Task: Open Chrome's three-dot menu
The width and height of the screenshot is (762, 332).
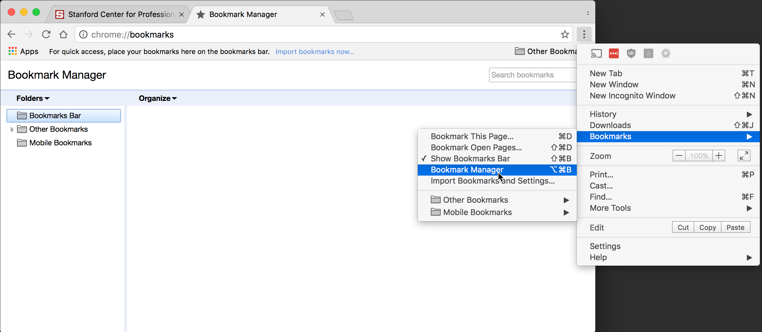Action: [x=584, y=34]
